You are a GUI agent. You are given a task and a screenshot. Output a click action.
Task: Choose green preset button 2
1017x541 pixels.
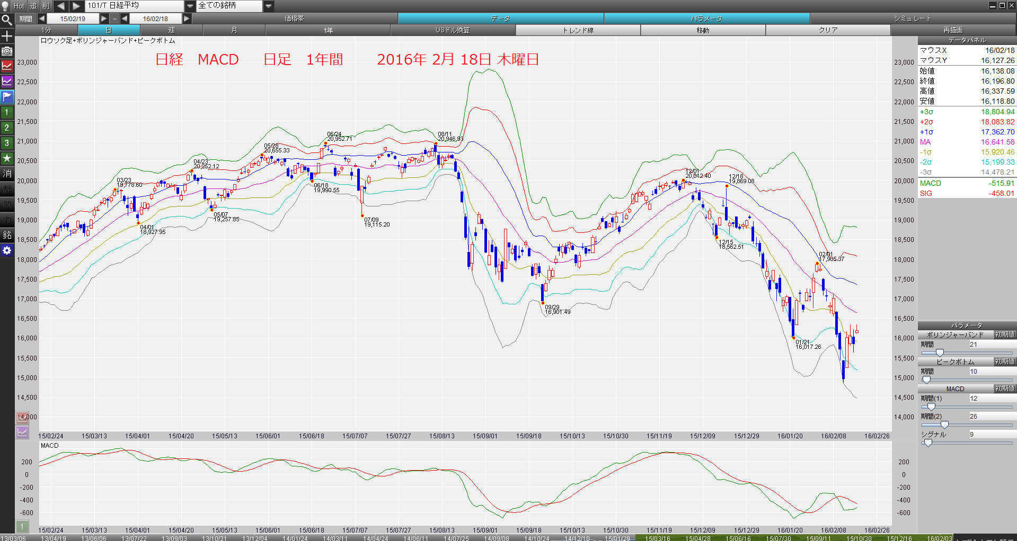[7, 128]
